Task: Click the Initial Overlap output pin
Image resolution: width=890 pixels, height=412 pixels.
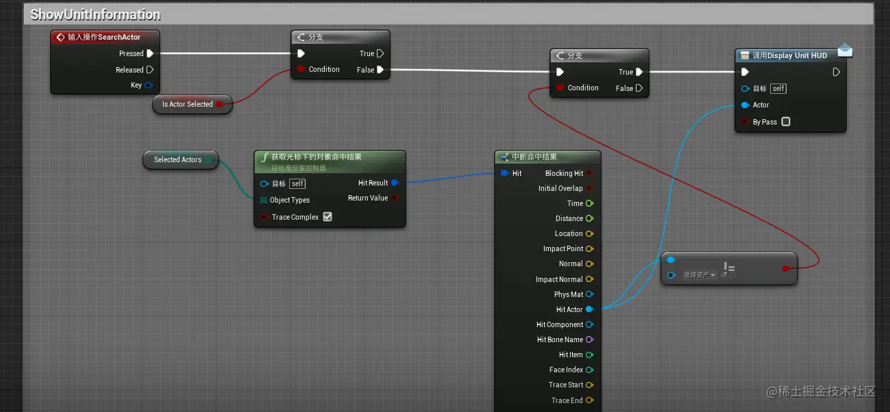Action: [x=590, y=188]
